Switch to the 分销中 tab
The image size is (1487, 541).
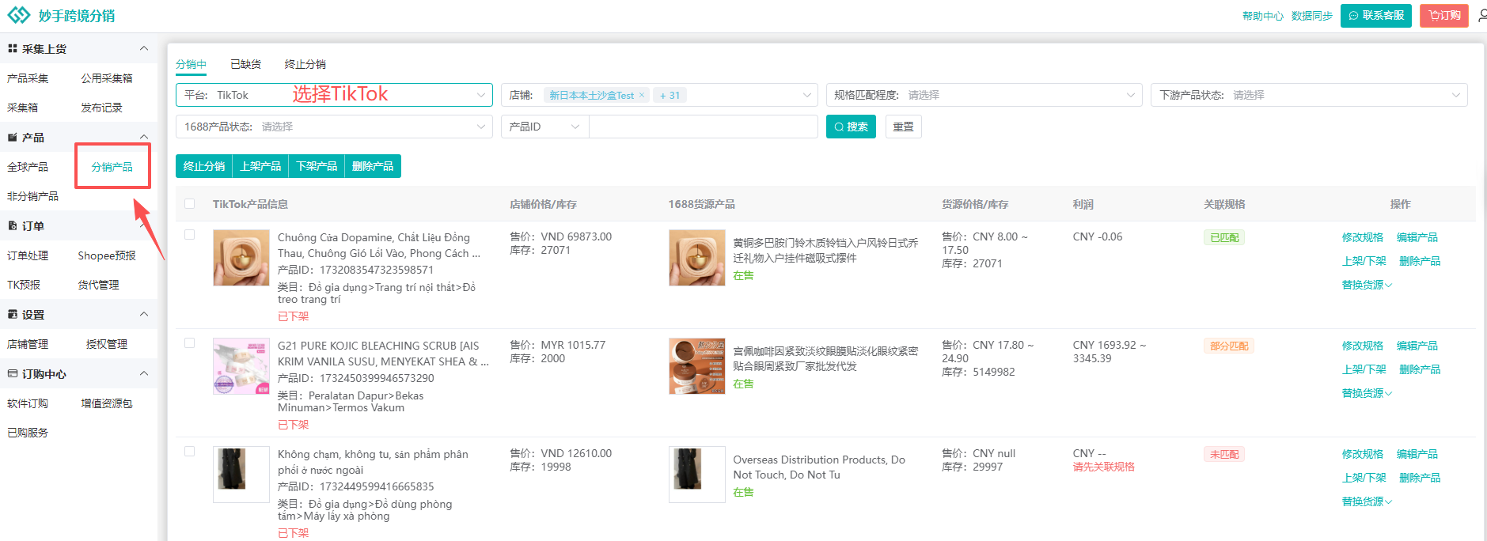click(x=191, y=64)
